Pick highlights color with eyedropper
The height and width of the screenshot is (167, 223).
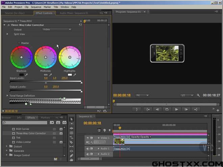(x=75, y=75)
